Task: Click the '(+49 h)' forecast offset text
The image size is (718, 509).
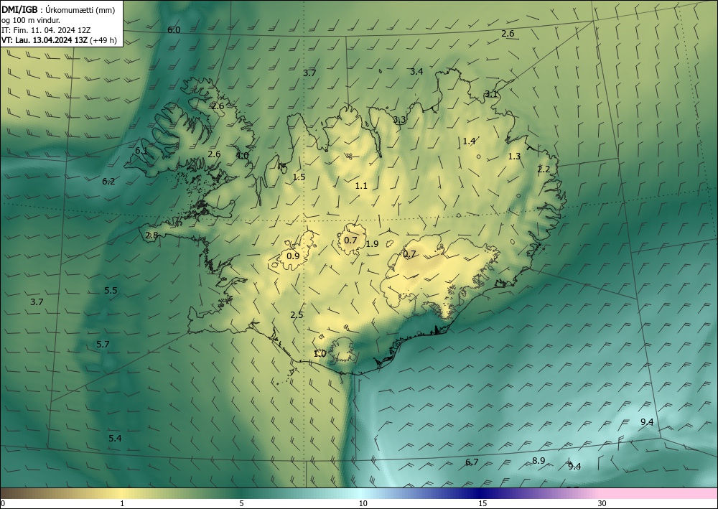Action: (x=103, y=40)
